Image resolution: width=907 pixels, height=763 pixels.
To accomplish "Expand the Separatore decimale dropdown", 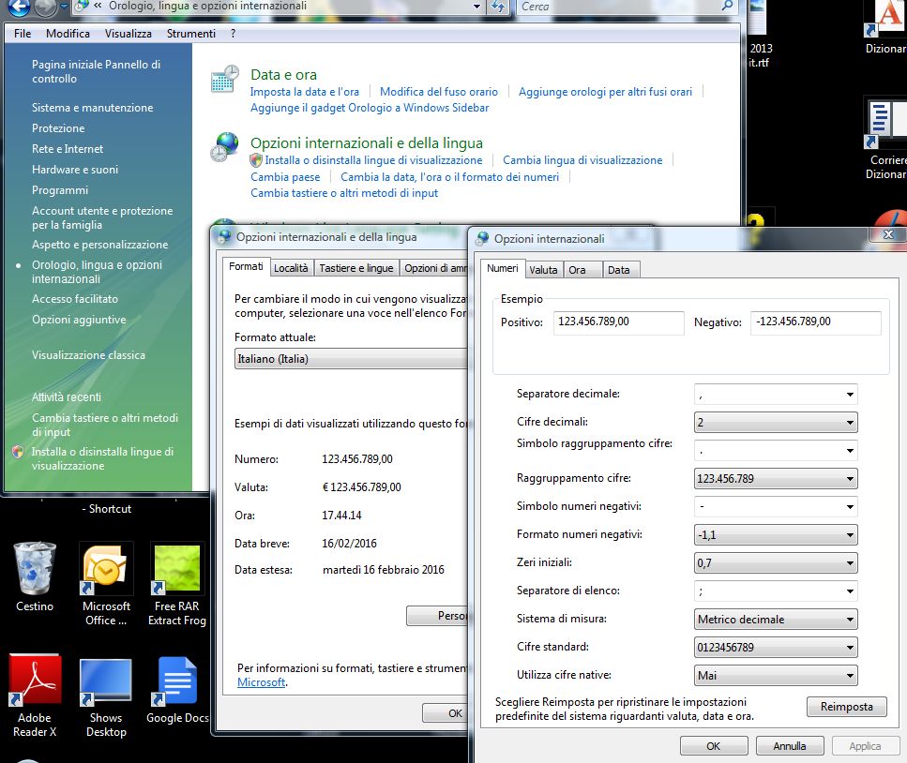I will (x=775, y=395).
